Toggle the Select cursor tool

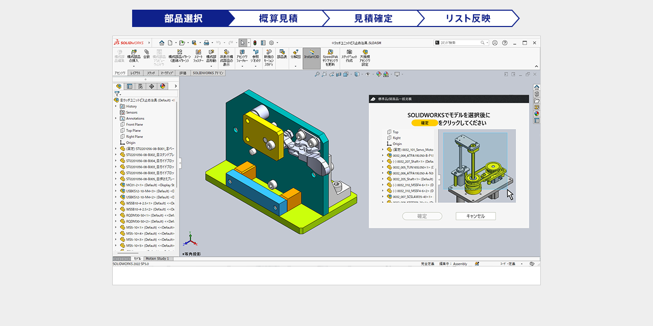[x=243, y=43]
